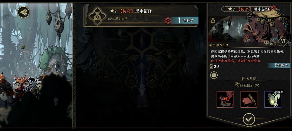292x131 pixels.
Task: Select the purple-framed 高概率 potion reward
Action: 273,99
